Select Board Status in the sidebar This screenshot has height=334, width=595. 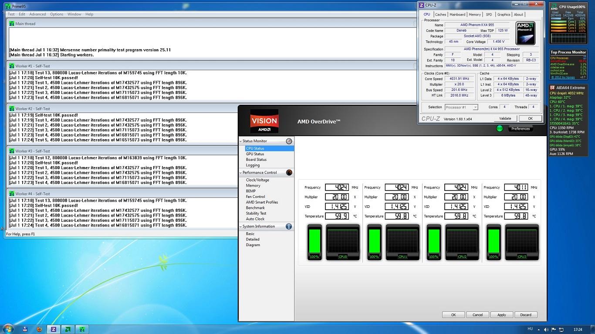256,160
